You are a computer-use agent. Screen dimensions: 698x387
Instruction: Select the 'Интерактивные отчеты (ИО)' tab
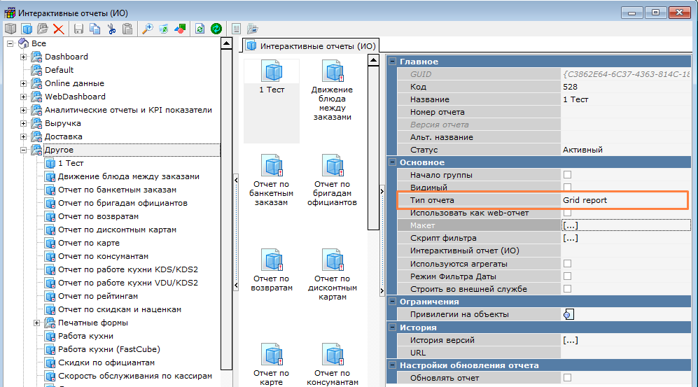point(312,46)
